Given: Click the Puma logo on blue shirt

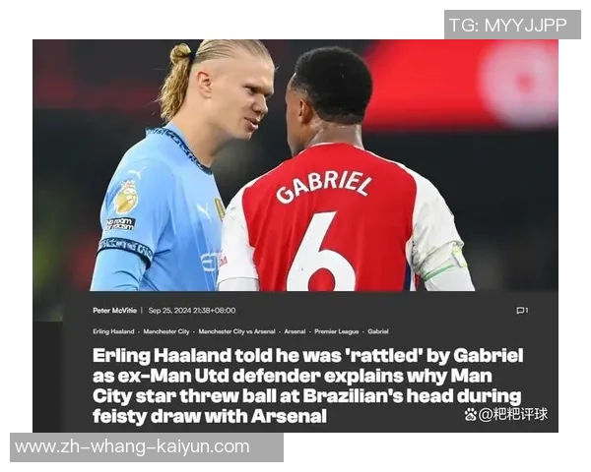Looking at the screenshot, I should (x=204, y=211).
